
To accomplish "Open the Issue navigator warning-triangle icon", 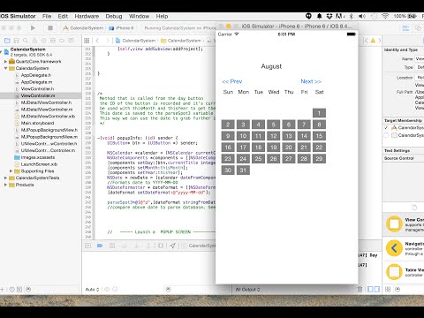I will [34, 41].
